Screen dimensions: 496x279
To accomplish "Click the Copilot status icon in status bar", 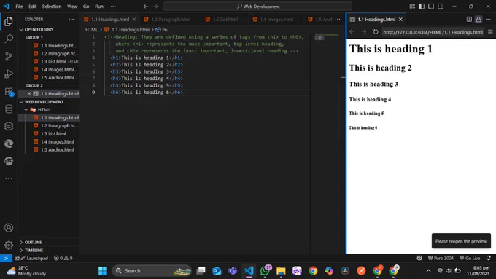I will 419,258.
